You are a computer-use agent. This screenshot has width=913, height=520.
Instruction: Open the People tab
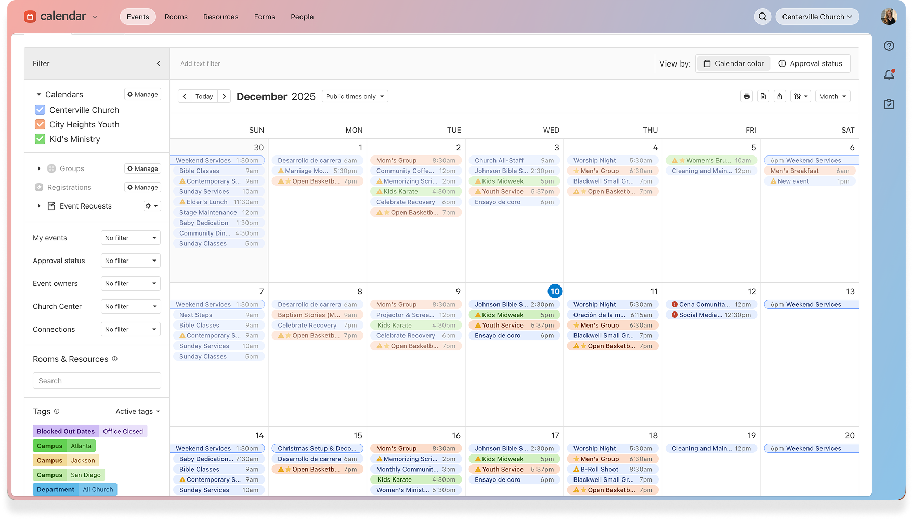pos(302,17)
